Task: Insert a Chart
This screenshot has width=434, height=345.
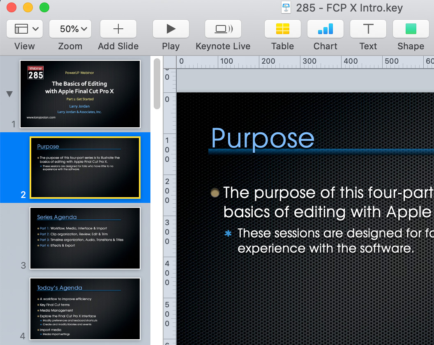Action: coord(325,29)
